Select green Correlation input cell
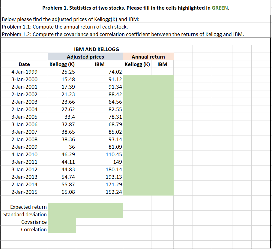 tap(62, 229)
